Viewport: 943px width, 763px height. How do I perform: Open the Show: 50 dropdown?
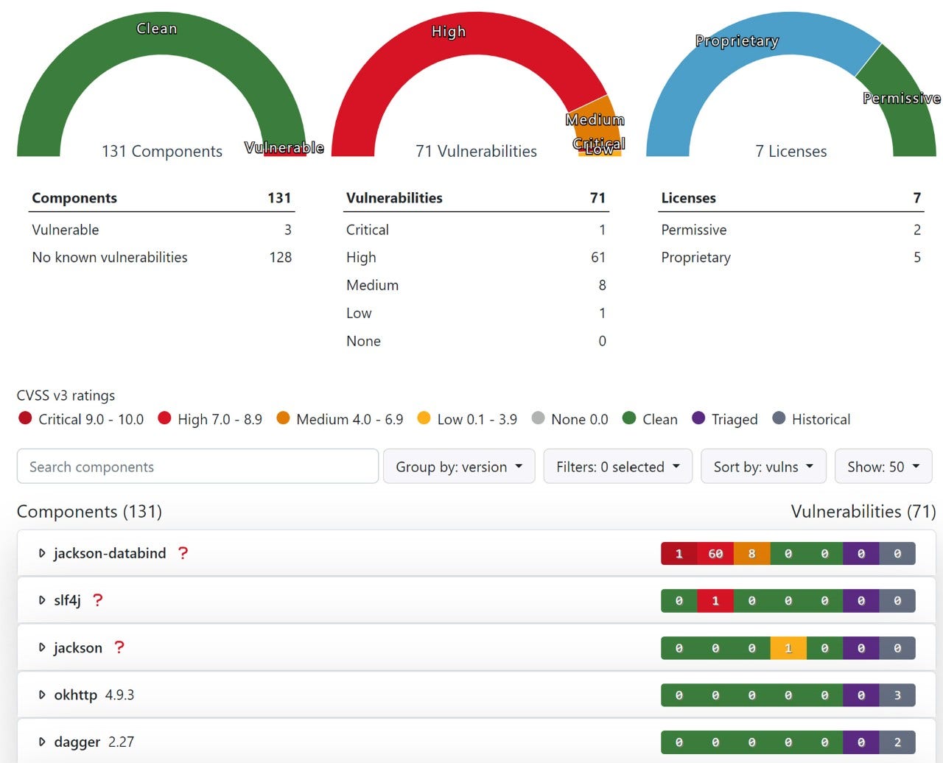point(883,466)
